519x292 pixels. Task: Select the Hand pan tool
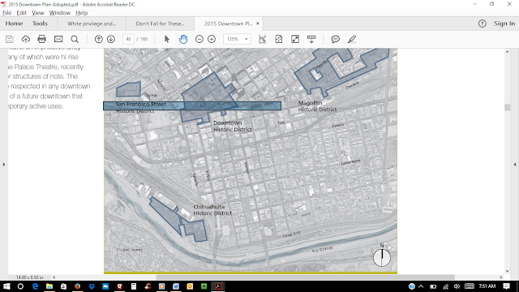click(183, 39)
